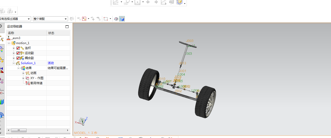Open the selection filter combo box
Screen dimensions: 331x138
coord(15,19)
